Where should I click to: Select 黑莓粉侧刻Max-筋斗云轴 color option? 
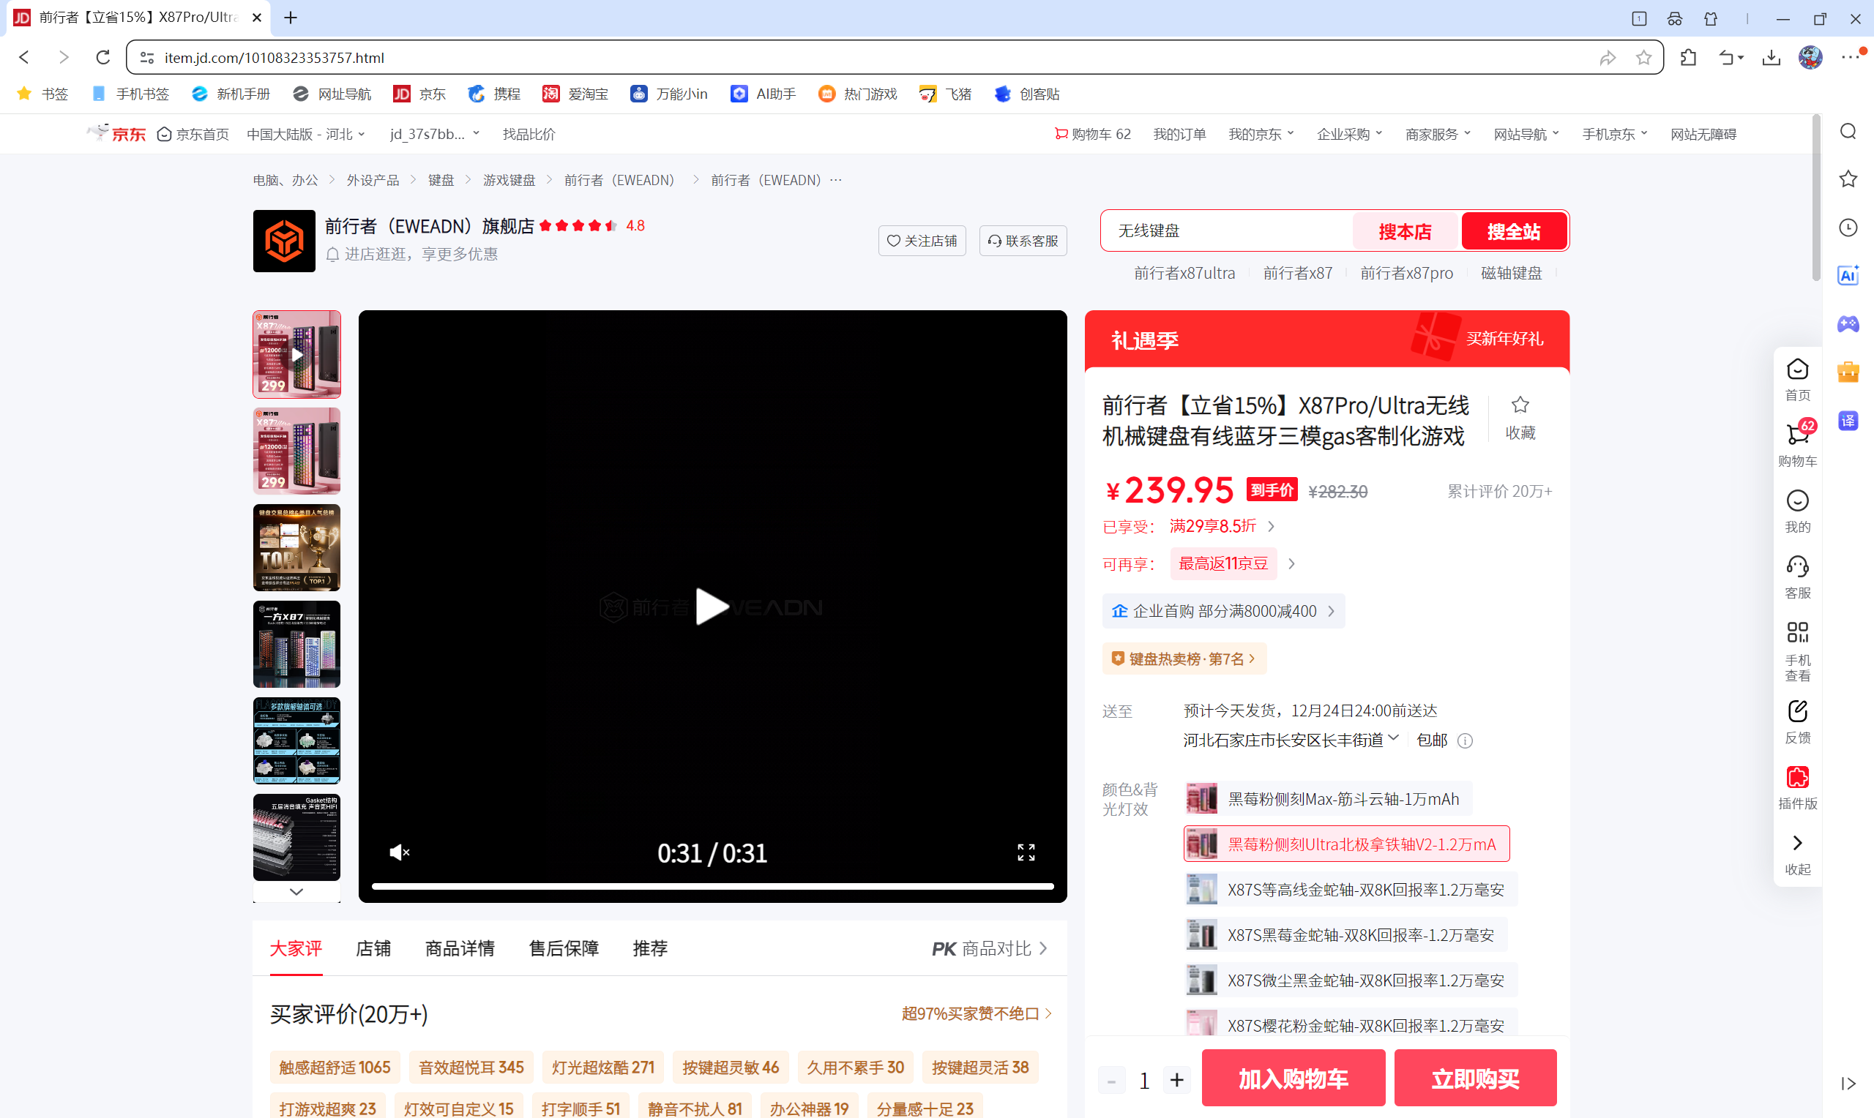(1328, 798)
